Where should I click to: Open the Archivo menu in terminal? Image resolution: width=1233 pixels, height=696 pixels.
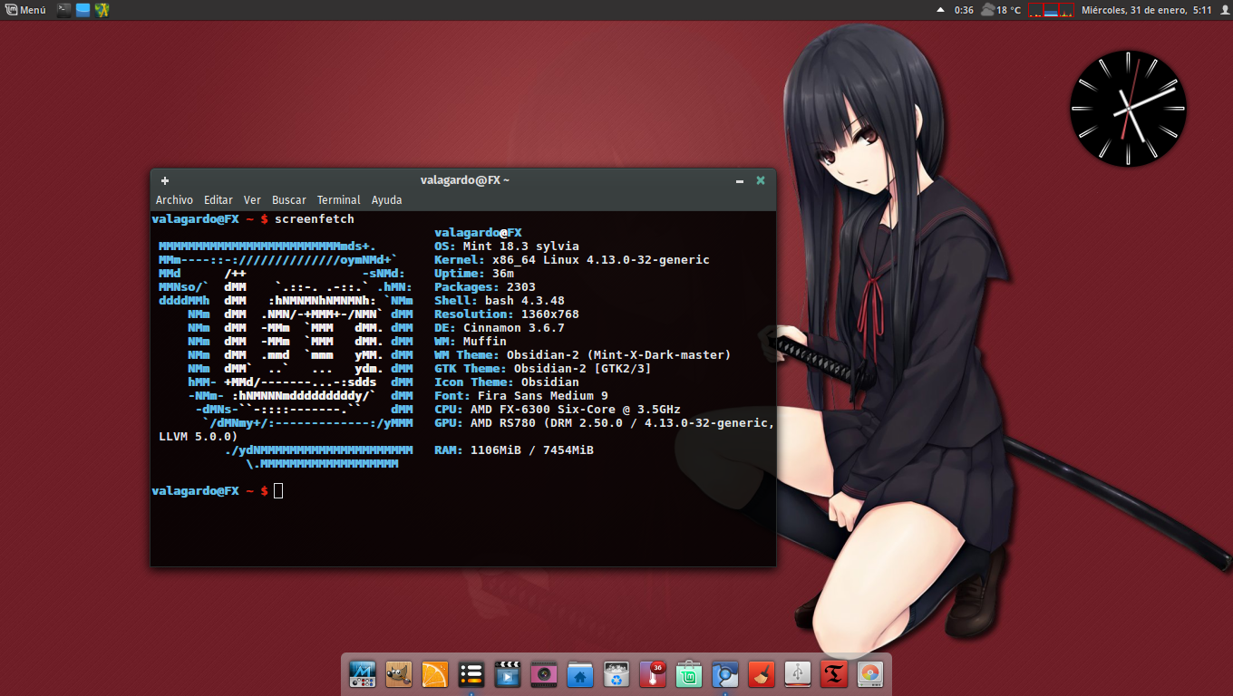click(x=174, y=199)
